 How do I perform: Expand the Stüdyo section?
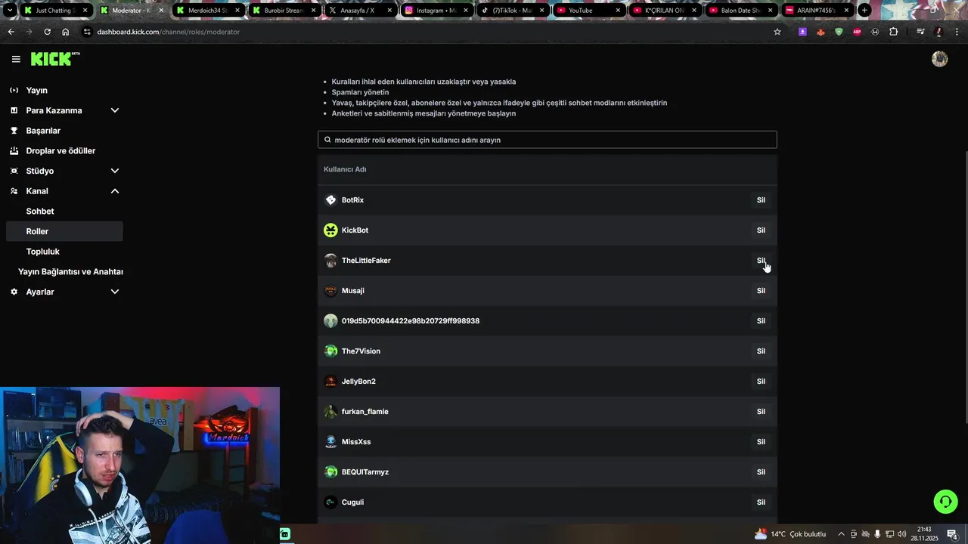(x=64, y=171)
